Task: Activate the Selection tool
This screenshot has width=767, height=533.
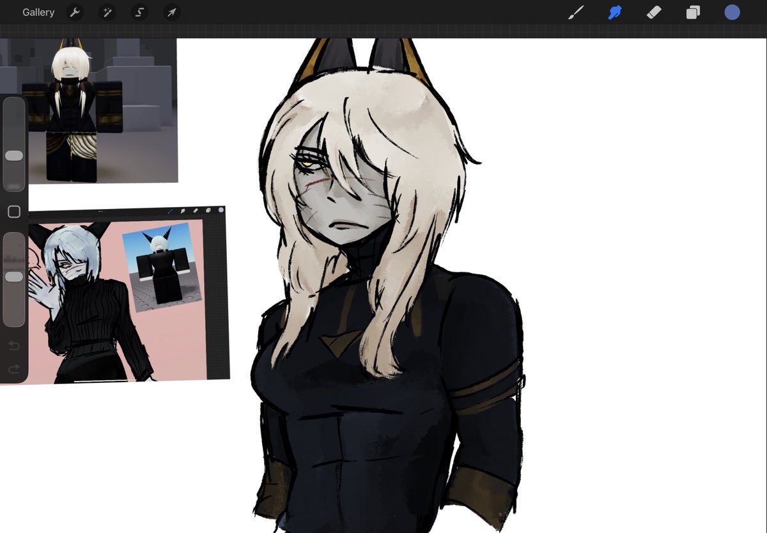Action: 139,12
